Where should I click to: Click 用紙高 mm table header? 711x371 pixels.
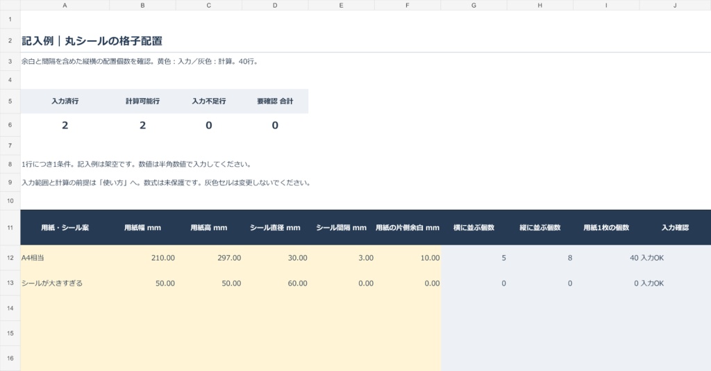pyautogui.click(x=208, y=228)
